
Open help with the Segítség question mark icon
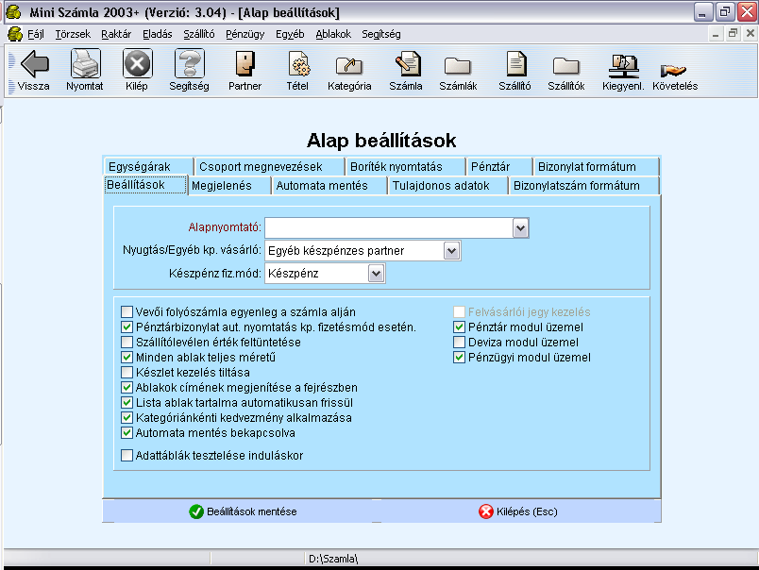click(x=189, y=63)
